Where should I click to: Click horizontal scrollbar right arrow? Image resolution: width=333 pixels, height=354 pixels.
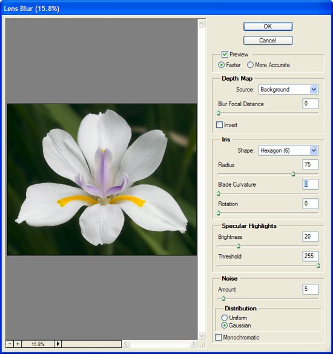coord(193,344)
